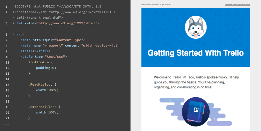Screen dimensions: 261x131
Task: Click line number 22 in the gutter
Action: 7,124
